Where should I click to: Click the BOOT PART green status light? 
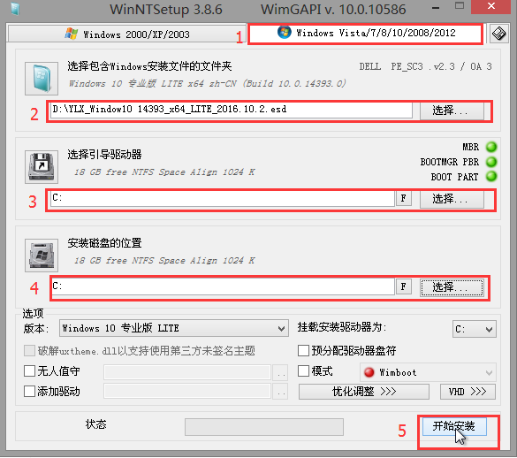[x=491, y=176]
